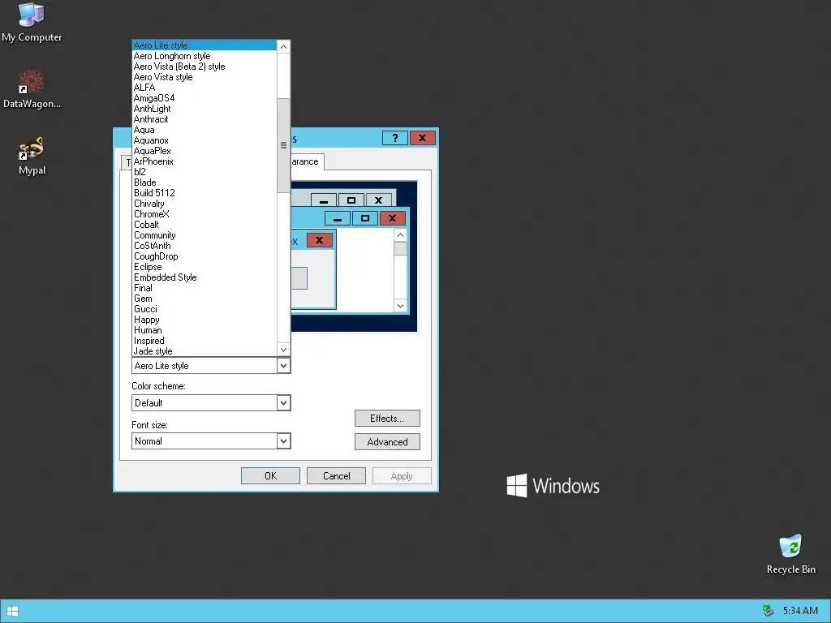831x623 pixels.
Task: Click the network tray icon near the clock
Action: 768,611
